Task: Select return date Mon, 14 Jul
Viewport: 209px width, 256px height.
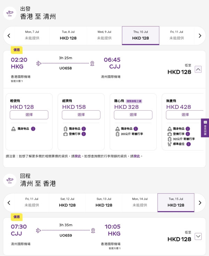Action: point(140,203)
